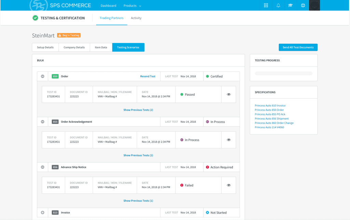Open the Item Data tab

tap(101, 47)
